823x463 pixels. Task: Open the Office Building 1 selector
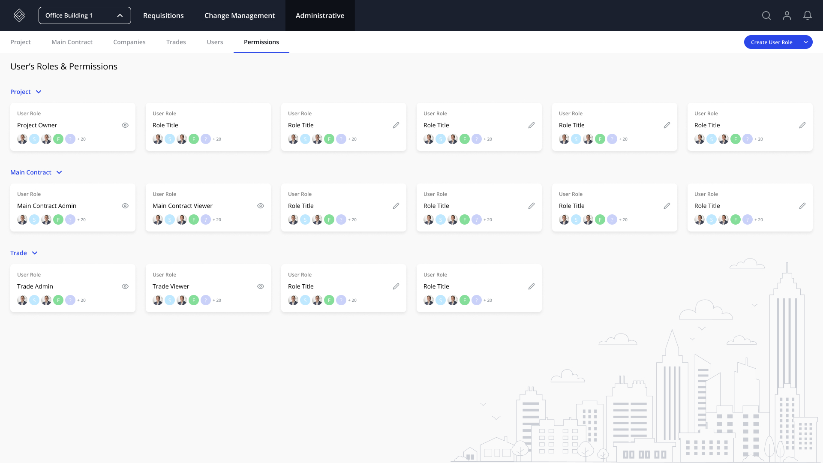(x=84, y=15)
